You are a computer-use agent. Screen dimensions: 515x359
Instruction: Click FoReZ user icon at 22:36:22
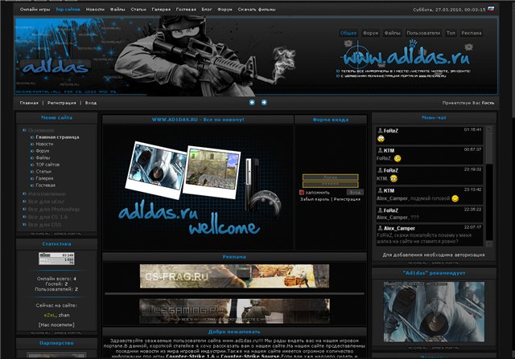(x=380, y=210)
